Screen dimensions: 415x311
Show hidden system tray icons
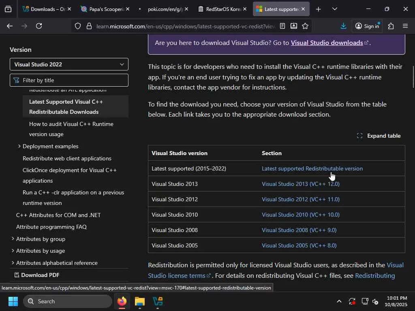[x=339, y=301]
